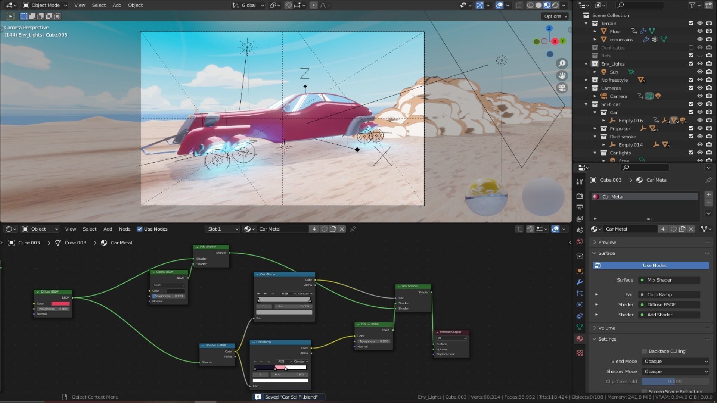The height and width of the screenshot is (403, 717).
Task: Pin the Car Metal node tree
Action: pyautogui.click(x=353, y=229)
